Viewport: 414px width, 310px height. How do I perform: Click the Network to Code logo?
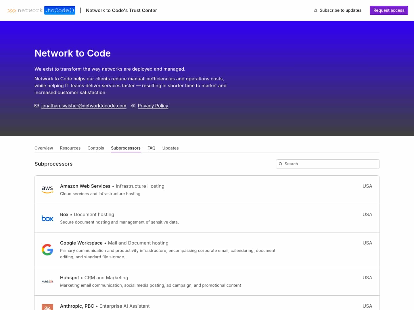pos(41,10)
